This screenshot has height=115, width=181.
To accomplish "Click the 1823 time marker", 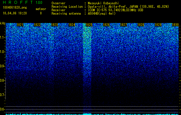I will tap(54, 25).
